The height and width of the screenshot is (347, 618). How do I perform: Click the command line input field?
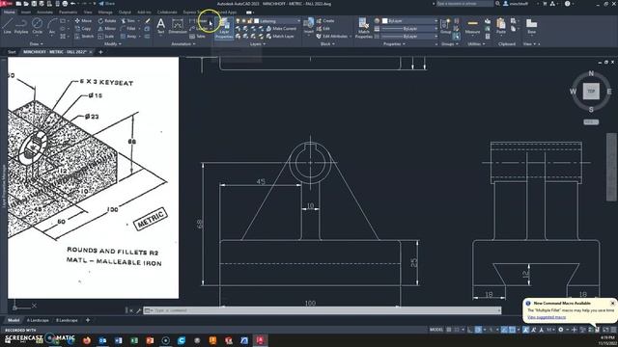point(322,310)
